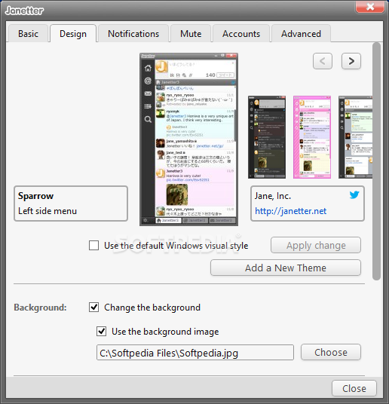Open the Basic settings tab
The width and height of the screenshot is (389, 404).
(x=28, y=34)
